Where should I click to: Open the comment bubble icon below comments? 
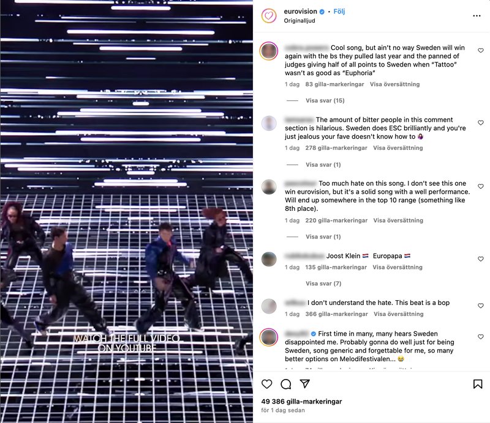[285, 384]
